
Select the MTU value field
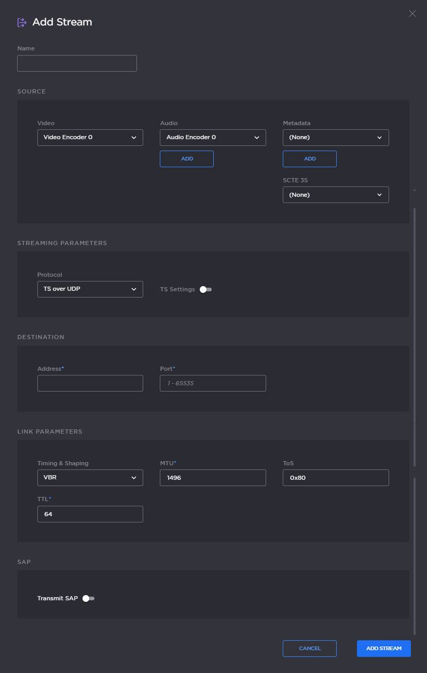213,477
